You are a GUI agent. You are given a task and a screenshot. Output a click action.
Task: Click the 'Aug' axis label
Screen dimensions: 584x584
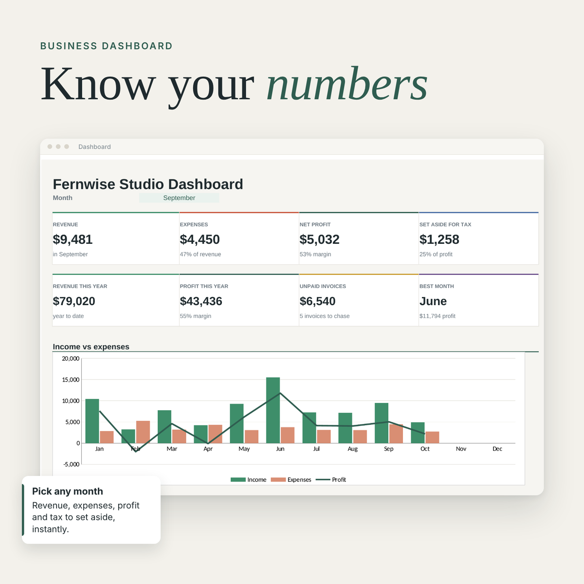[x=353, y=449]
